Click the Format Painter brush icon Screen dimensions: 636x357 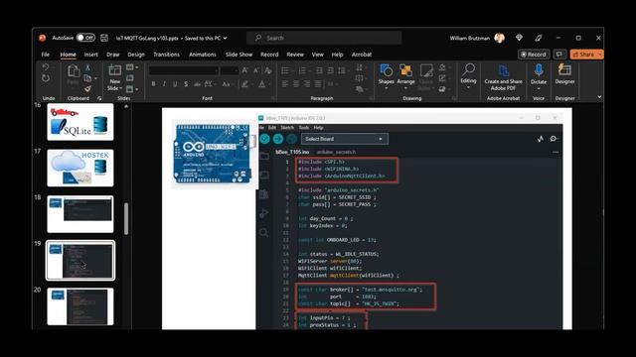click(x=87, y=88)
